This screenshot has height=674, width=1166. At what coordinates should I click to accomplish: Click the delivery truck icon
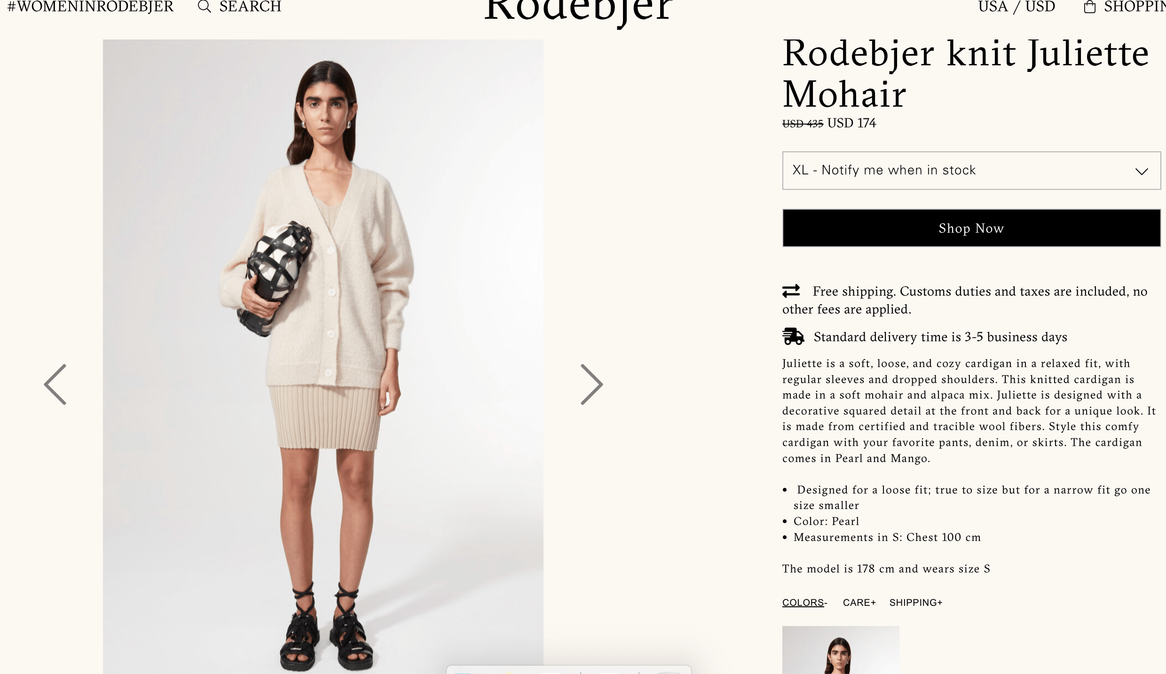click(x=793, y=337)
